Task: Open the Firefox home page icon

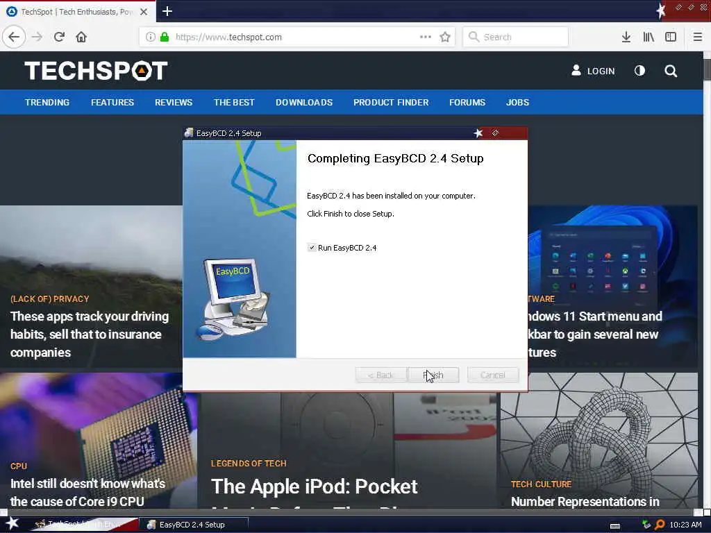Action: pos(81,37)
